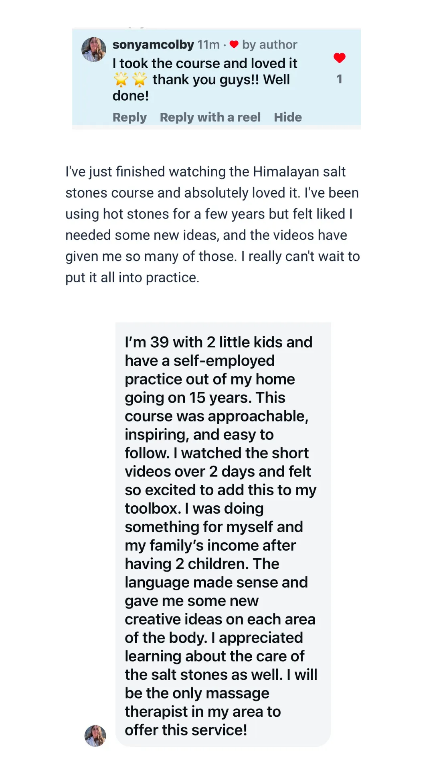Viewport: 433px width, 770px height.
Task: Click the '11m' timestamp
Action: 208,45
